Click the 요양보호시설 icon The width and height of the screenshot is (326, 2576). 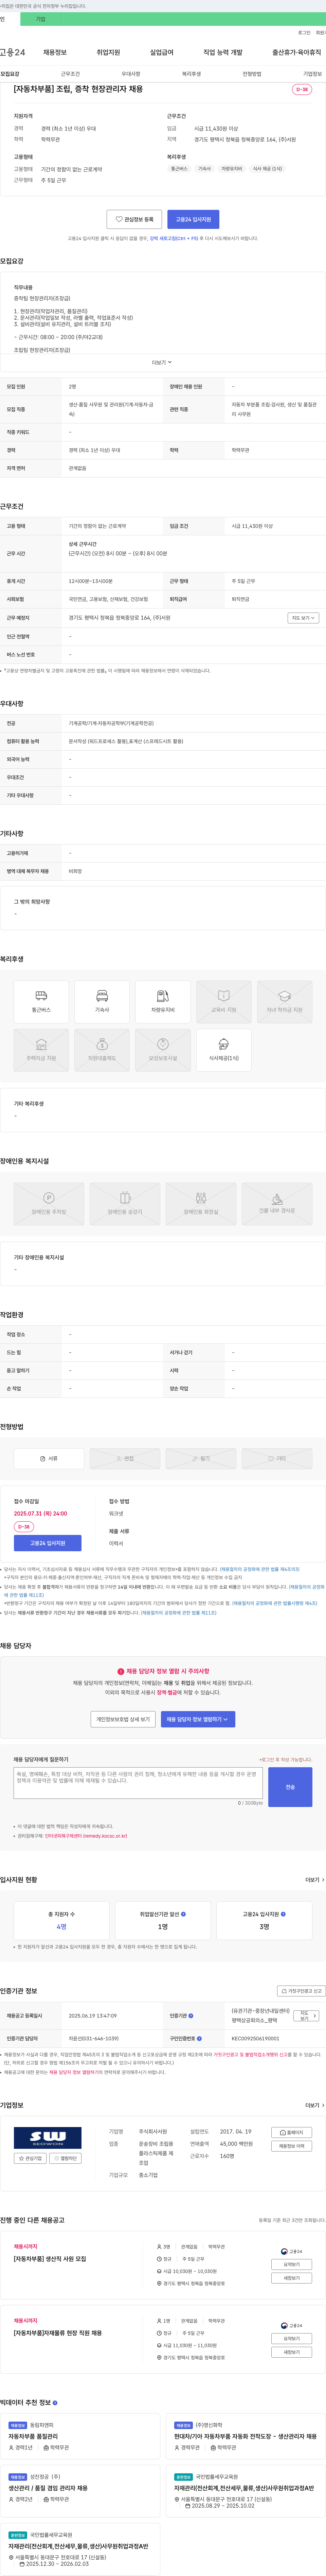coord(163,1050)
